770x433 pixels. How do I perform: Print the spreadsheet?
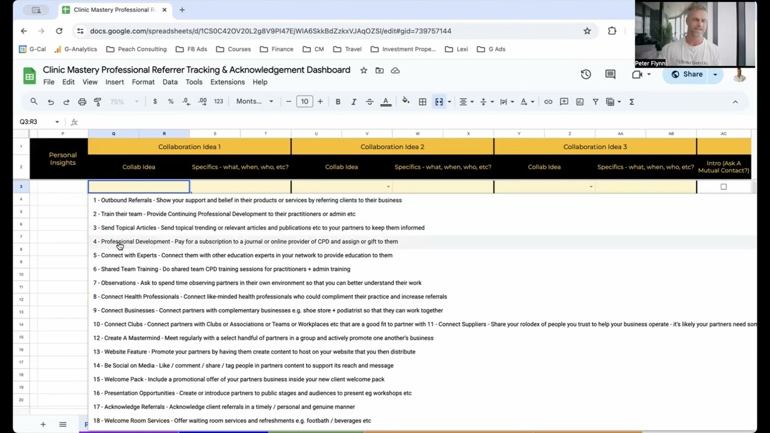tap(82, 102)
